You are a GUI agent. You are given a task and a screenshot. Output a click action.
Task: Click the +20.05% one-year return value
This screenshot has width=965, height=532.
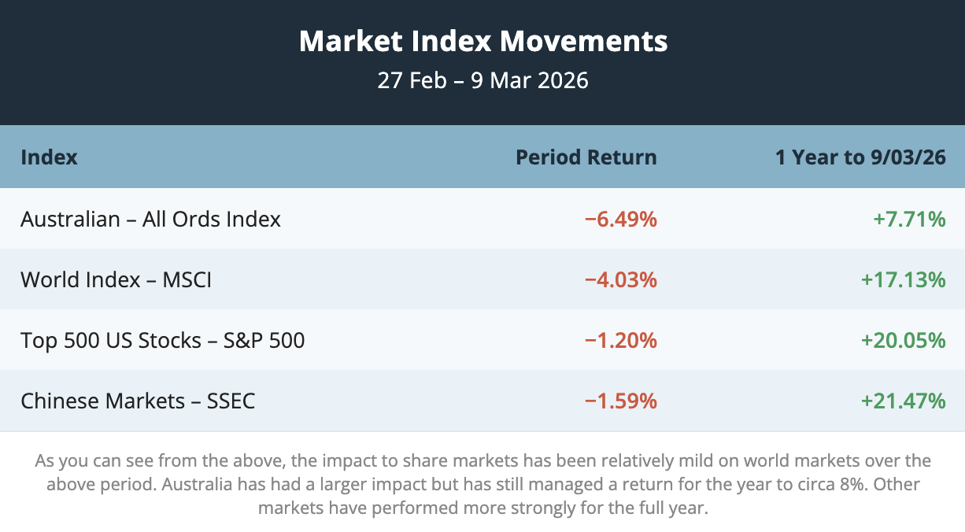(x=903, y=340)
